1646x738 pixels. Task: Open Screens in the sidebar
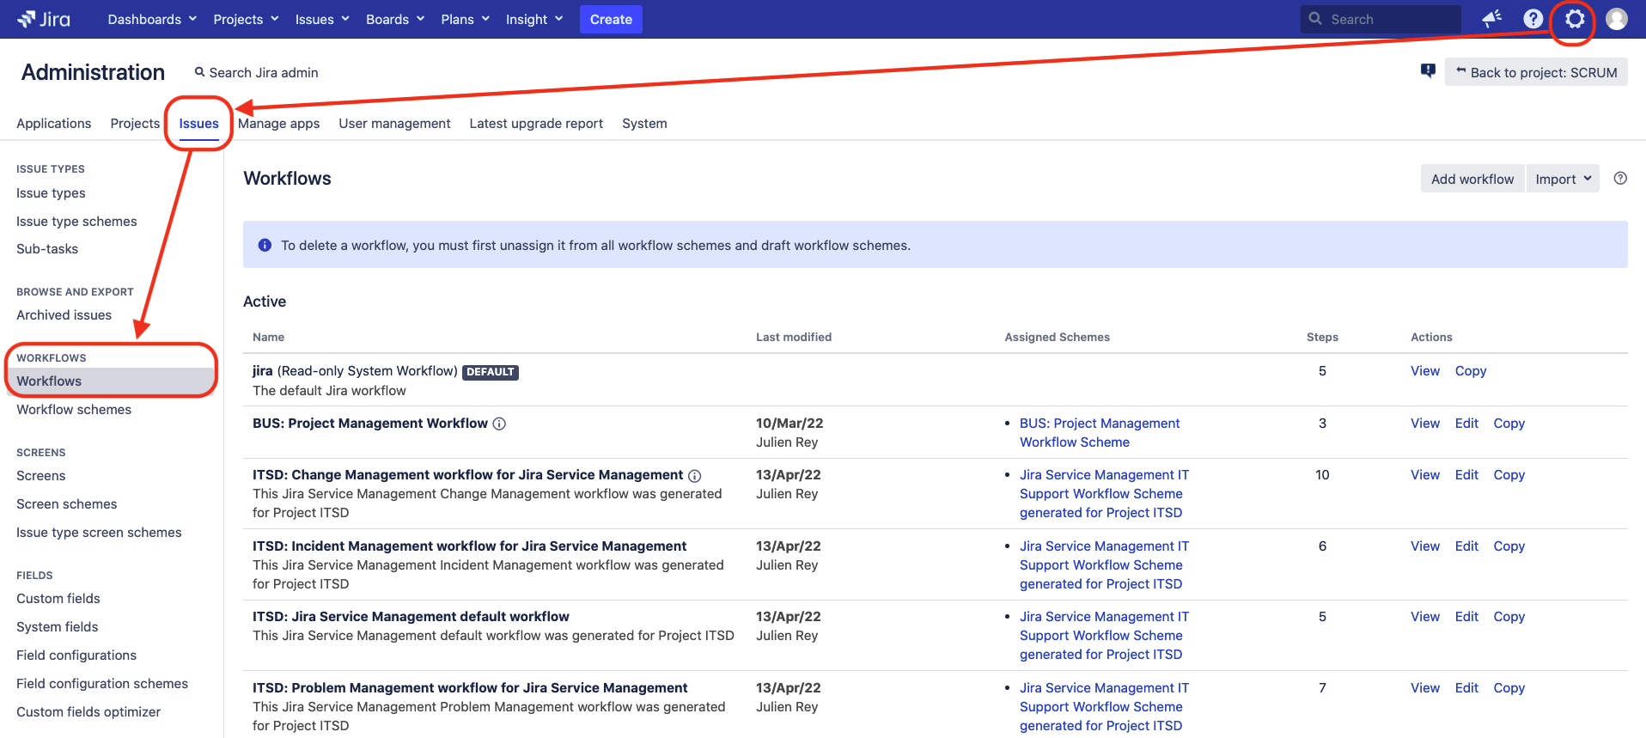(x=40, y=476)
